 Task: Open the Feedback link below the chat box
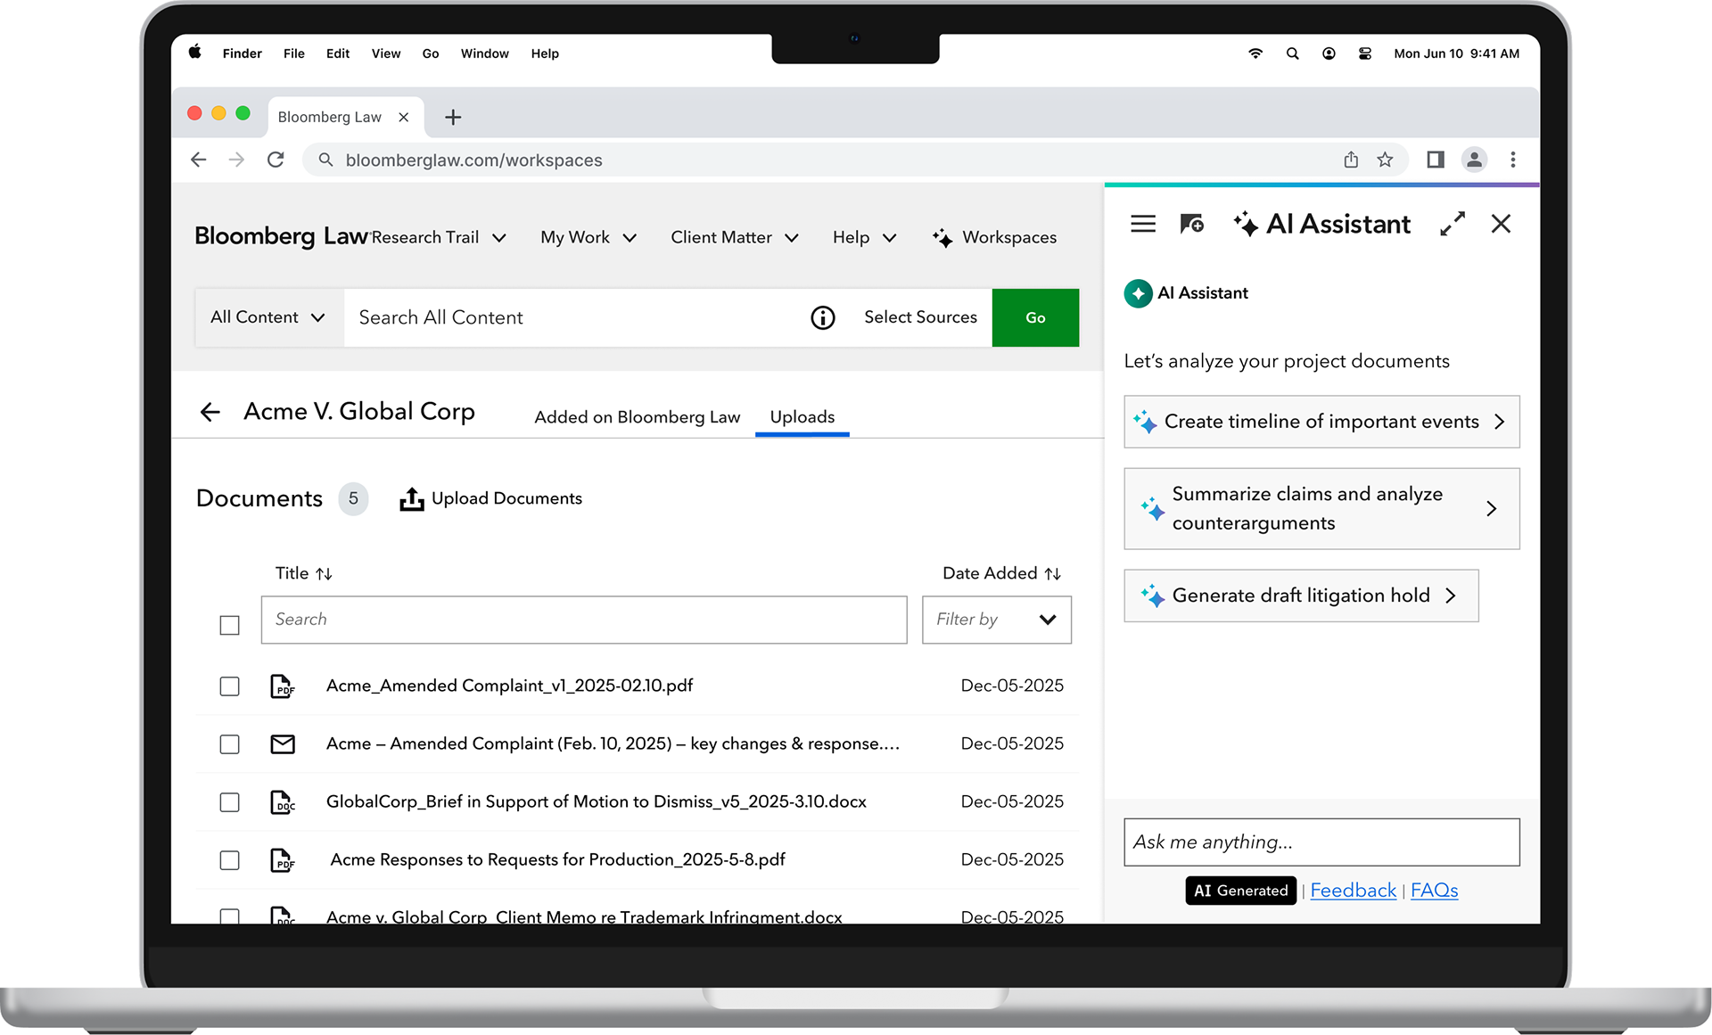point(1353,890)
